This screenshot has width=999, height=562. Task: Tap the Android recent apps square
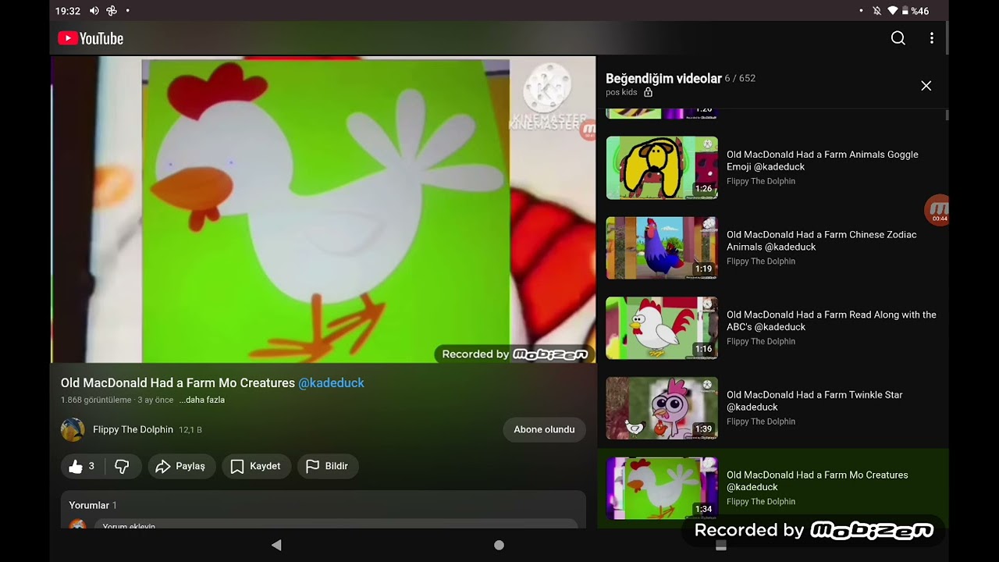(721, 545)
